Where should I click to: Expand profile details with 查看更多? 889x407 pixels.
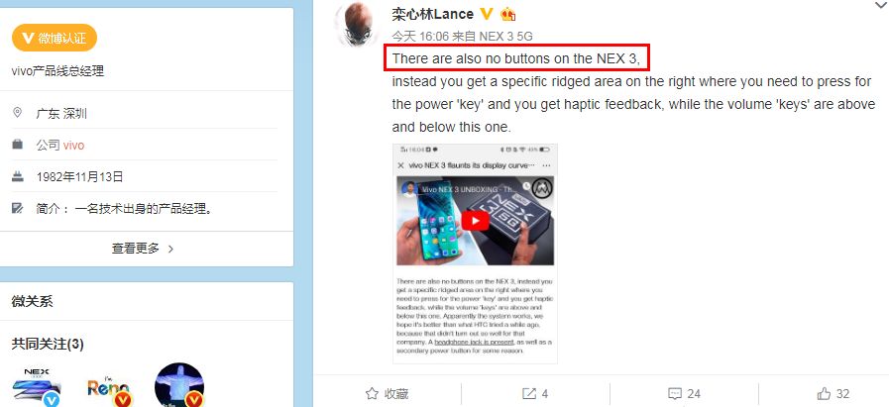[x=143, y=249]
